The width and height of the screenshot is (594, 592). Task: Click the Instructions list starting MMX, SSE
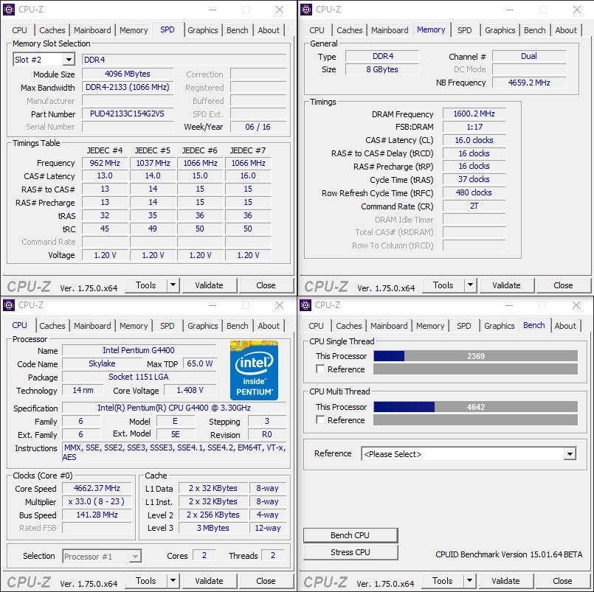[175, 452]
